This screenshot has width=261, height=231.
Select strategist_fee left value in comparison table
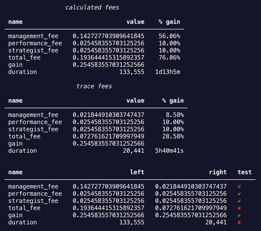pyautogui.click(x=108, y=201)
